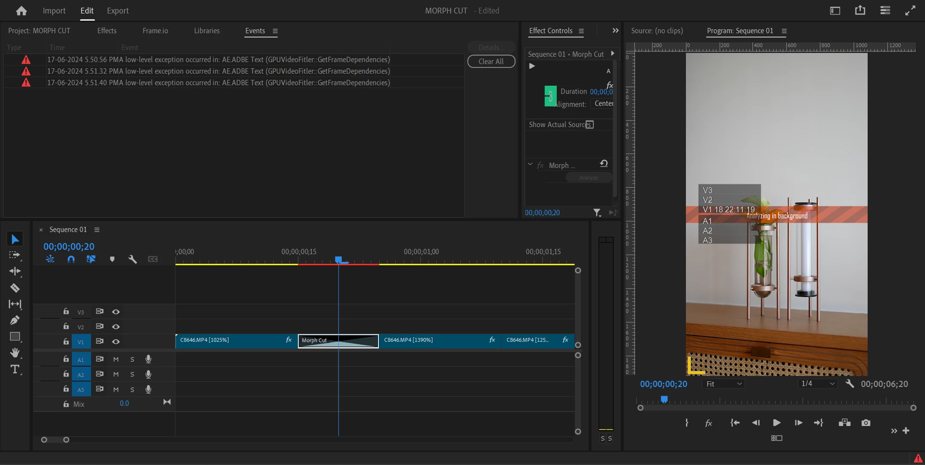
Task: Select the Morph Cut transition on timeline
Action: (x=338, y=341)
